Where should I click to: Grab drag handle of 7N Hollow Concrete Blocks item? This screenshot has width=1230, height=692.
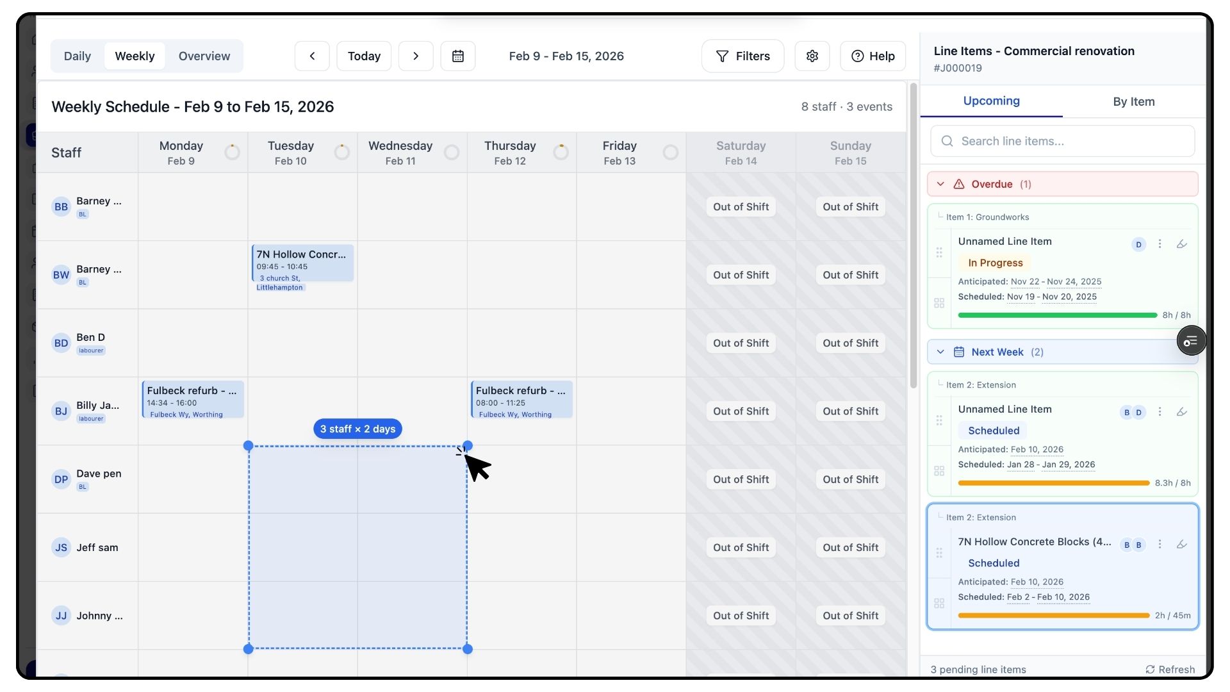[939, 552]
